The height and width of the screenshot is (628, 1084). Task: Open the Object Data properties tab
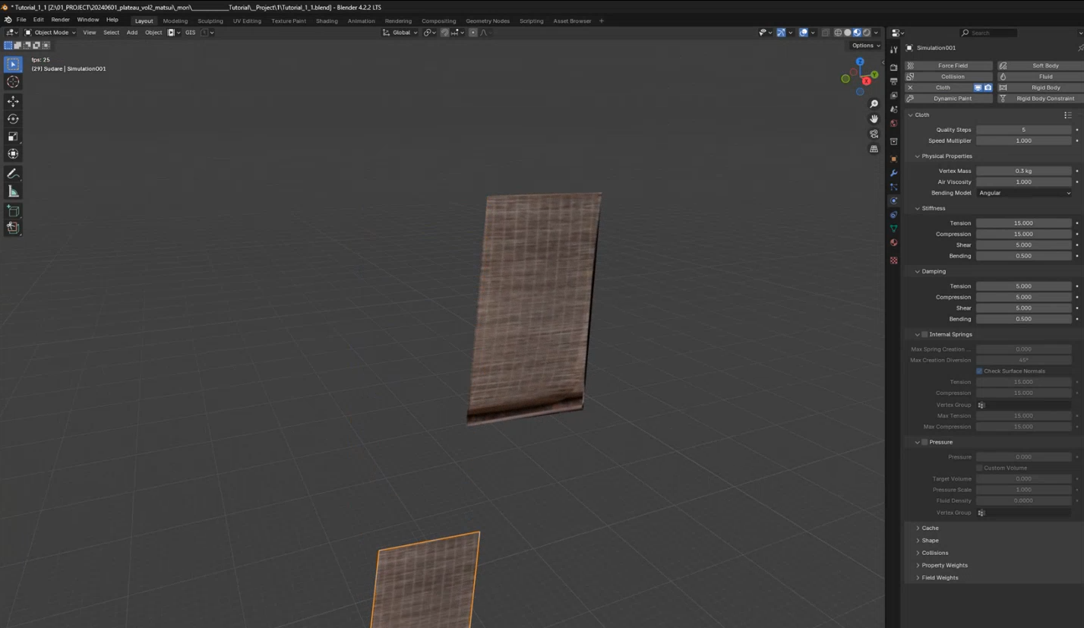[893, 229]
